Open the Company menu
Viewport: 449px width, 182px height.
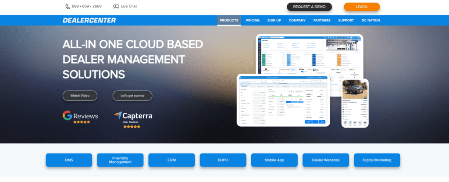pyautogui.click(x=297, y=20)
